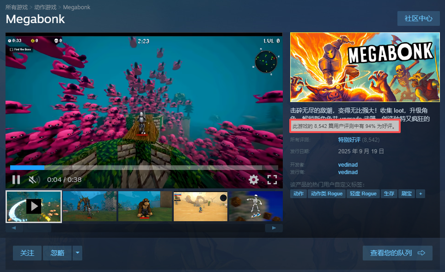
Task: Enter fullscreen video mode
Action: (272, 180)
